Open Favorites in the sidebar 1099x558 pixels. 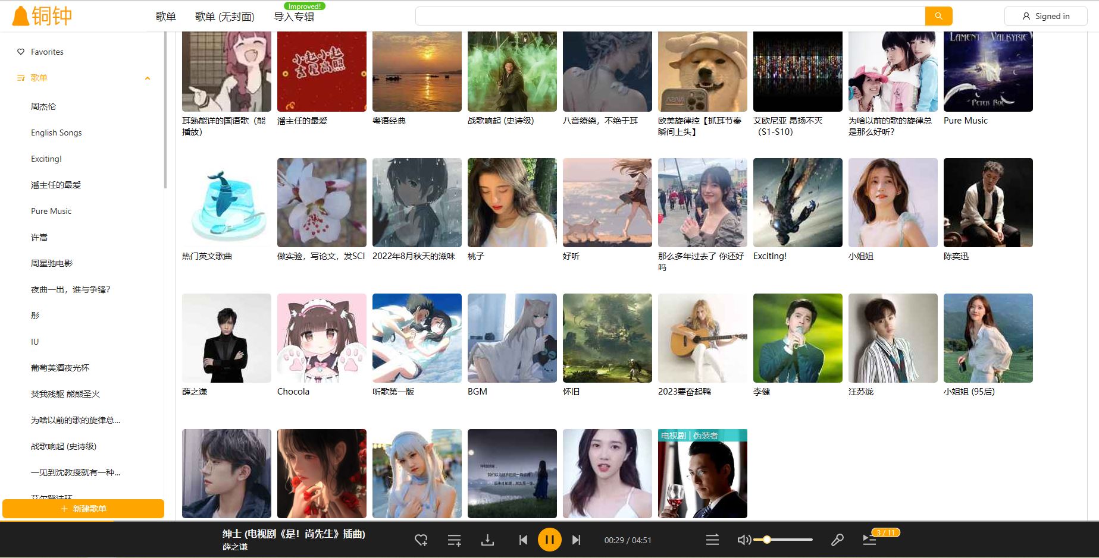(47, 52)
